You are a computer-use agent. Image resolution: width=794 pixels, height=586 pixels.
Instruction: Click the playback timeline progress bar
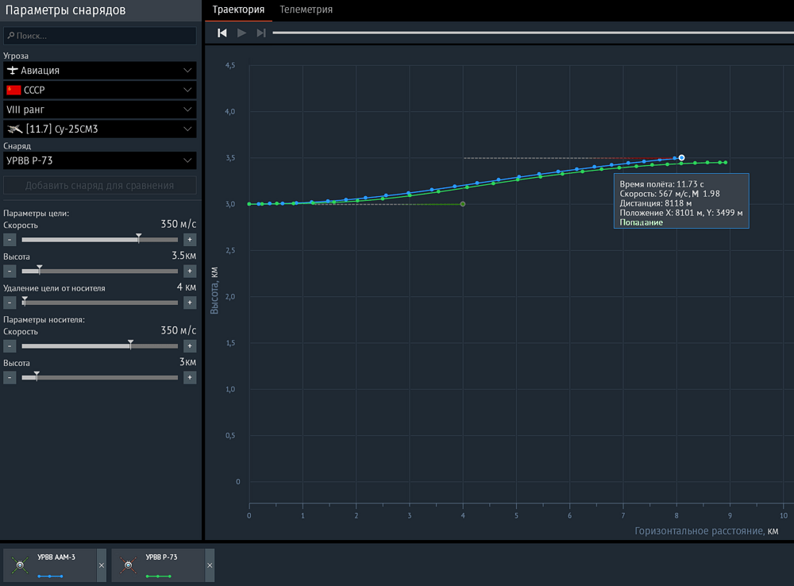[x=533, y=33]
